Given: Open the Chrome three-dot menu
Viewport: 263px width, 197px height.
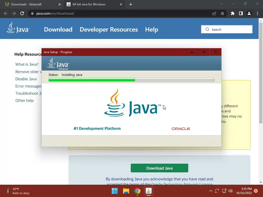Looking at the screenshot, I should [257, 13].
